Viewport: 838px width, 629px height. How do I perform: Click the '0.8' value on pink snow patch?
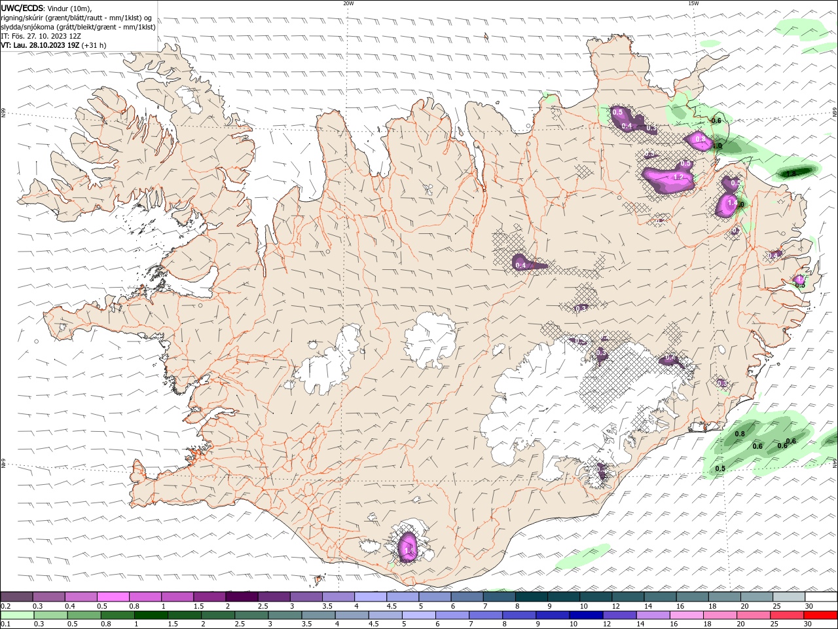[701, 139]
